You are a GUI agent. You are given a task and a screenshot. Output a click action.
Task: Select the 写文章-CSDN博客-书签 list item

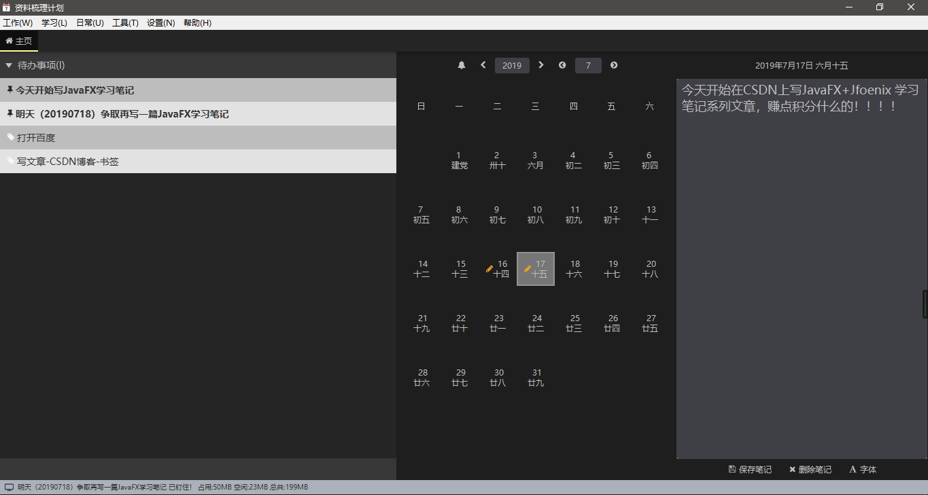coord(198,161)
